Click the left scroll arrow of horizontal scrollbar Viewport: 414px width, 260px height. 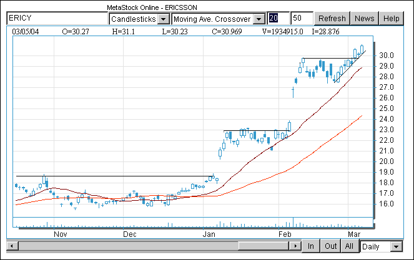pos(12,246)
